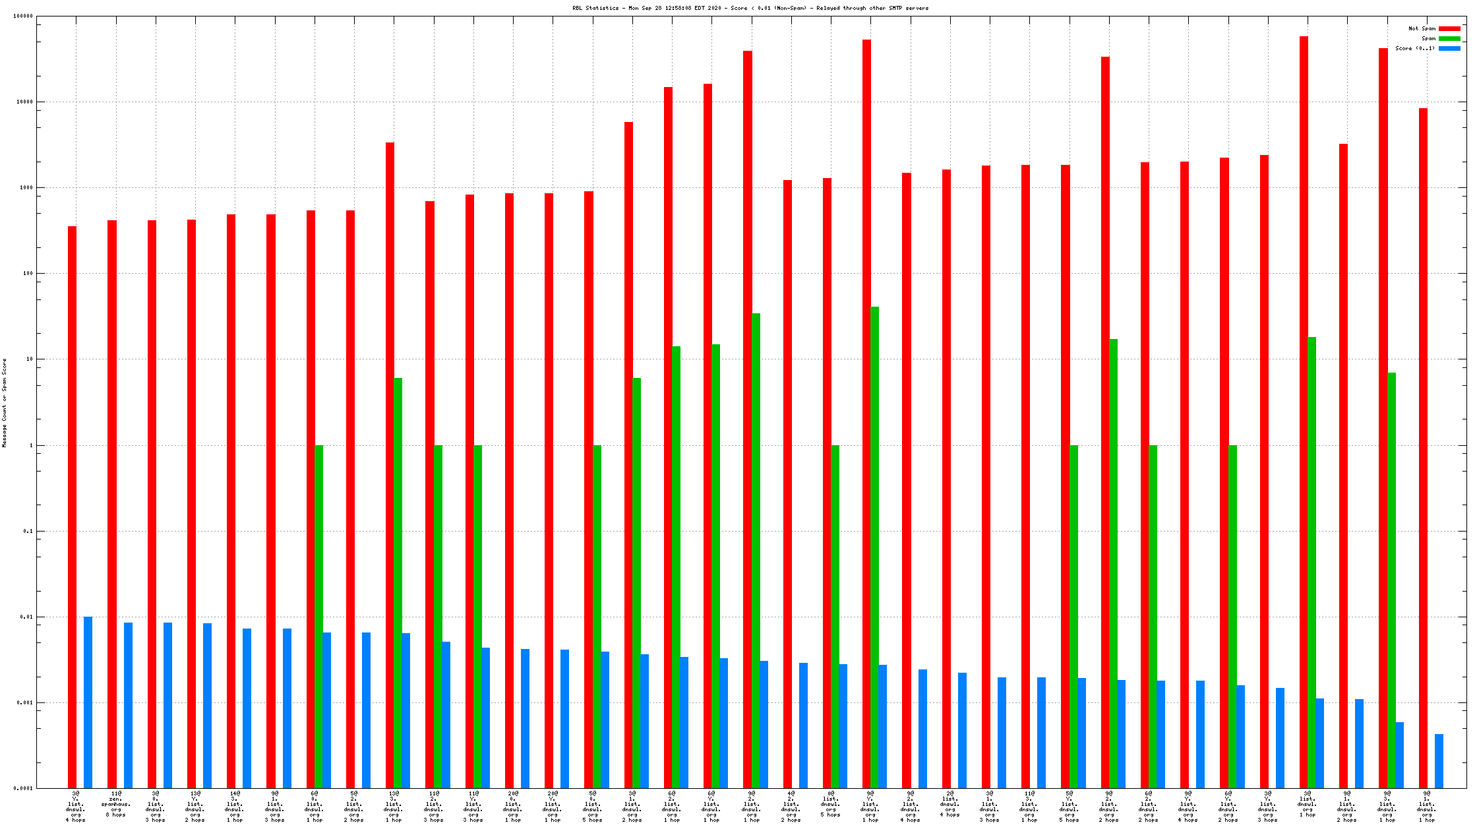1477x831 pixels.
Task: Click the '0@ list.dnswl.org 5 hops' label
Action: tap(830, 804)
